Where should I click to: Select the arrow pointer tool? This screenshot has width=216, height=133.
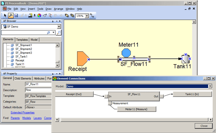5,16
